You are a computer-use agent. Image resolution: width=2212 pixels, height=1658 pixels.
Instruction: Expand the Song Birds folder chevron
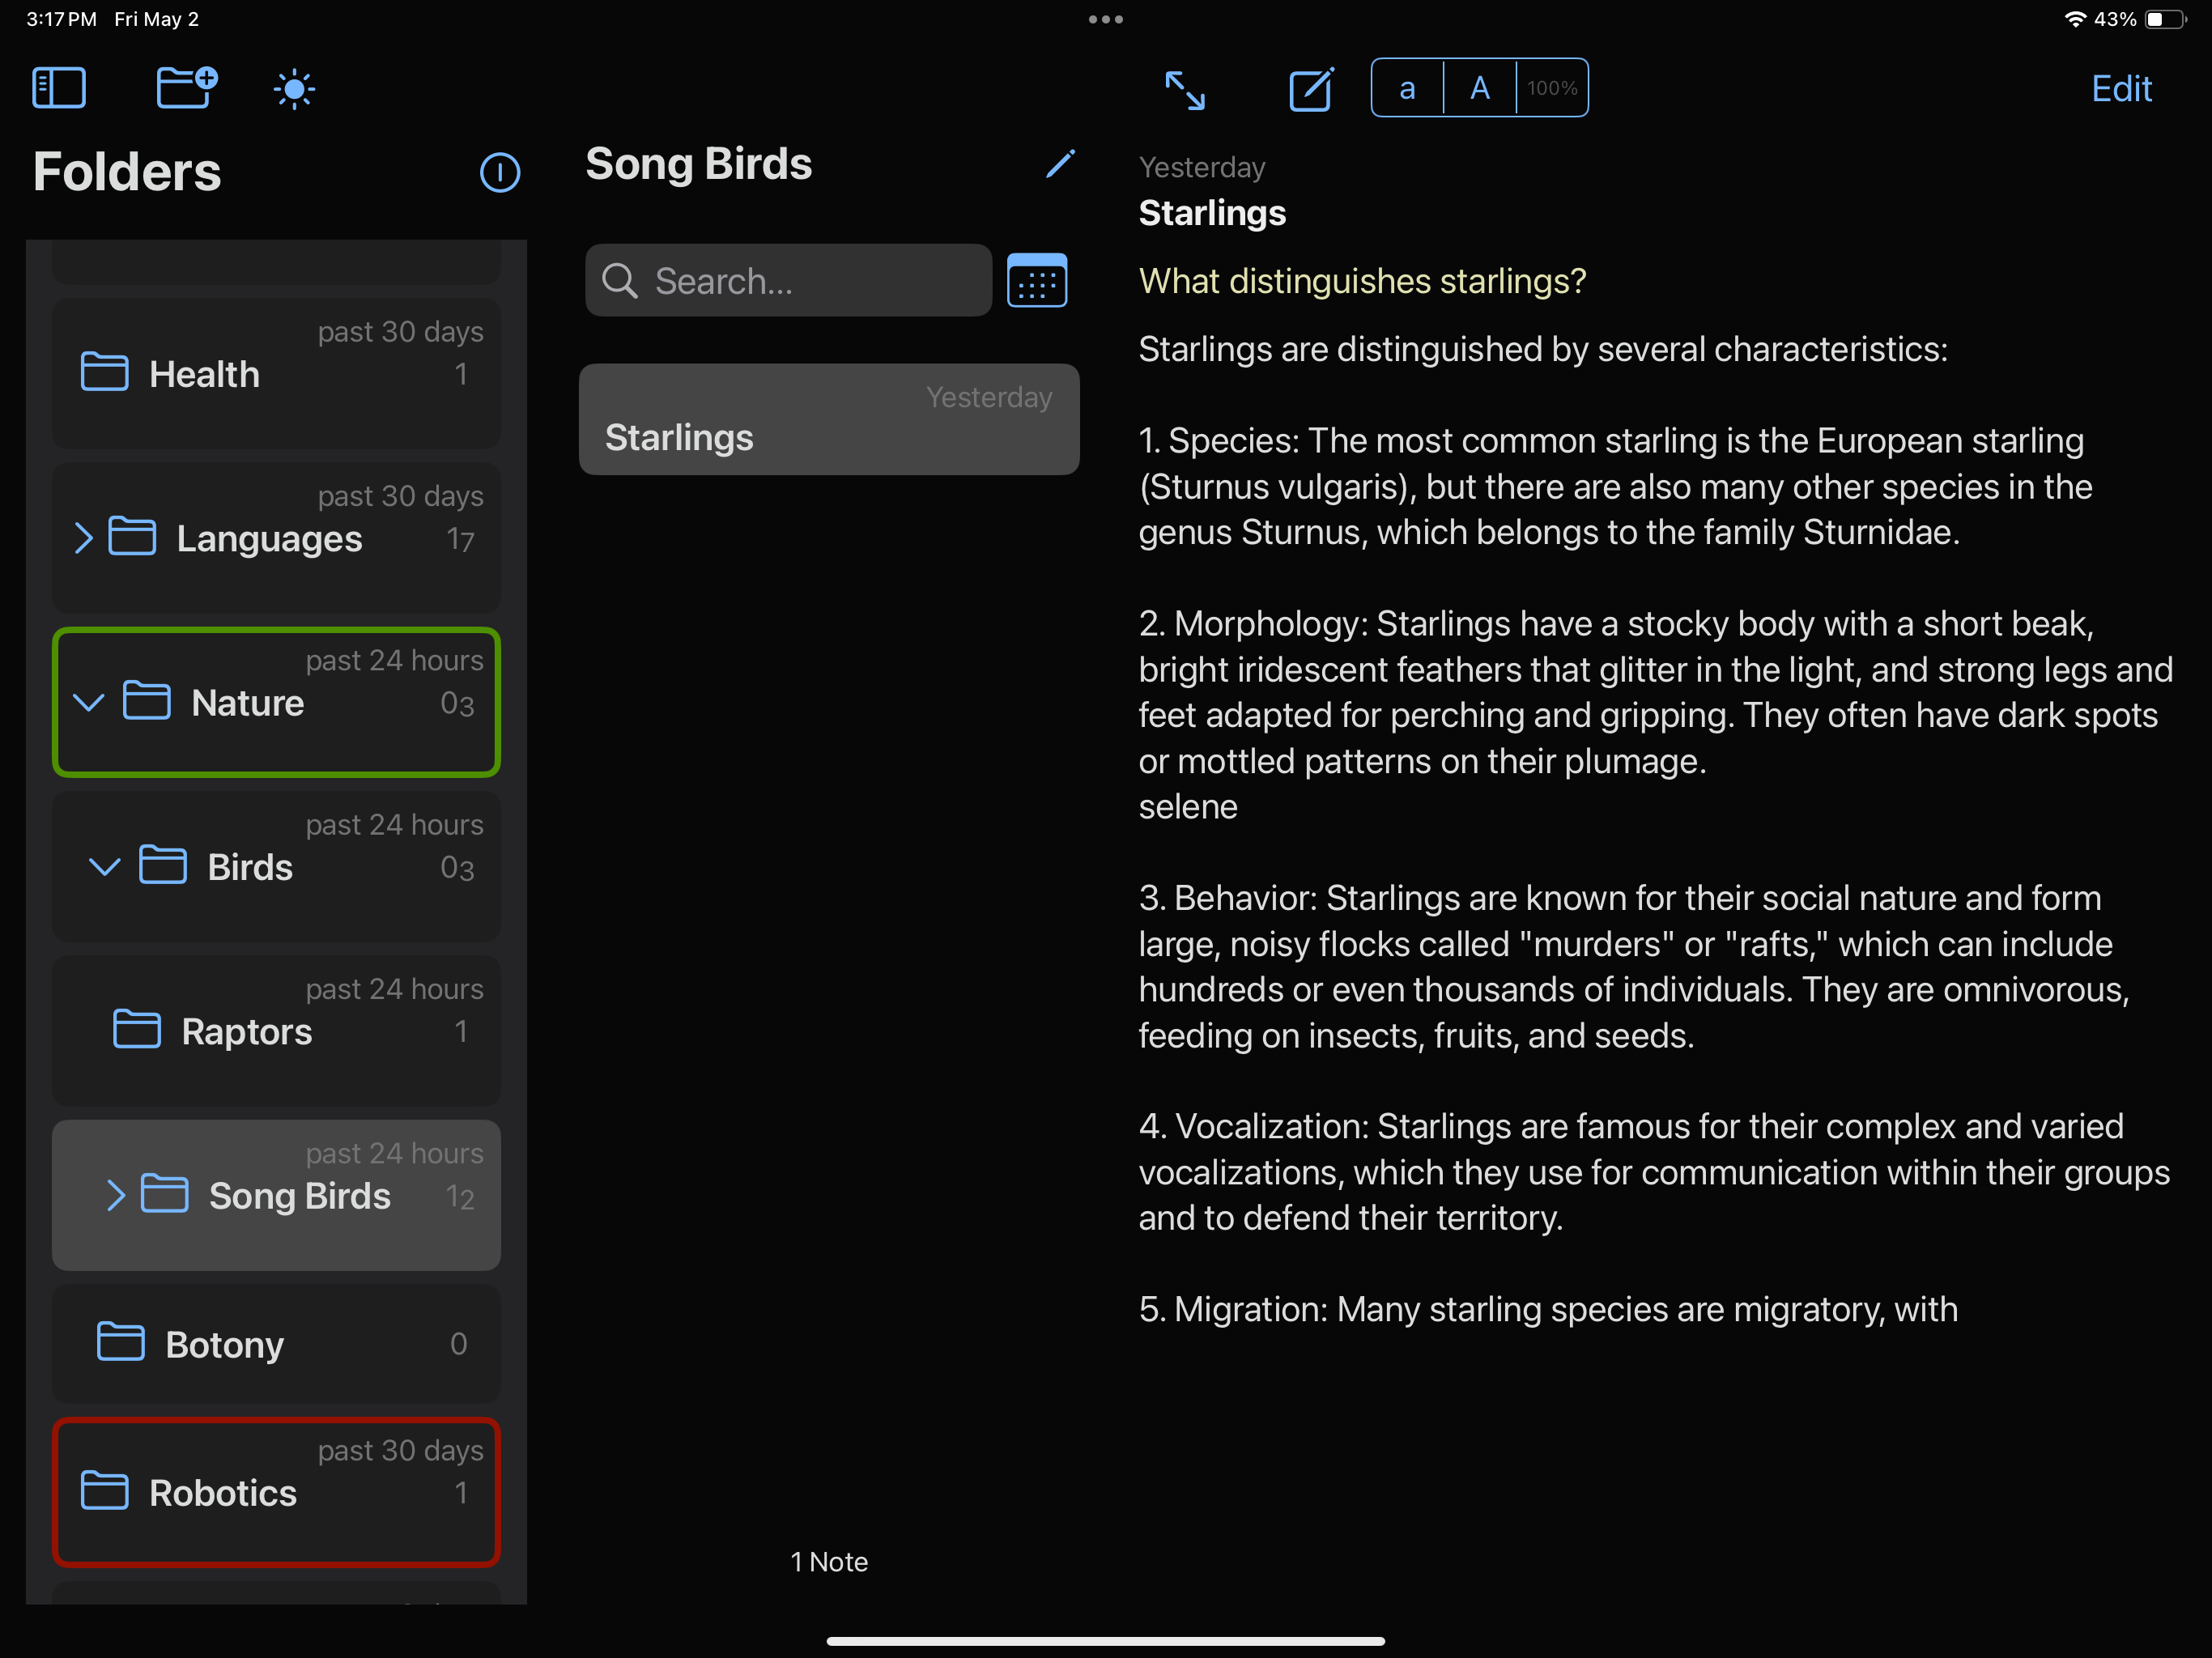tap(116, 1195)
